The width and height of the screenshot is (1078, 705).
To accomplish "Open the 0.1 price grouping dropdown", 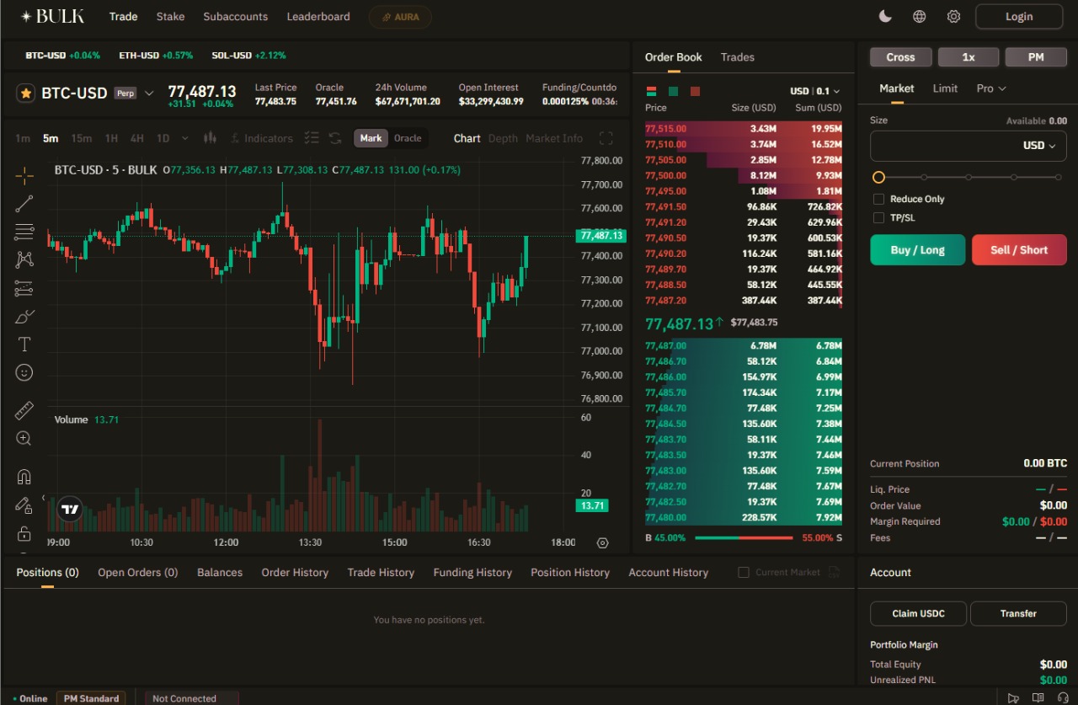I will click(829, 91).
